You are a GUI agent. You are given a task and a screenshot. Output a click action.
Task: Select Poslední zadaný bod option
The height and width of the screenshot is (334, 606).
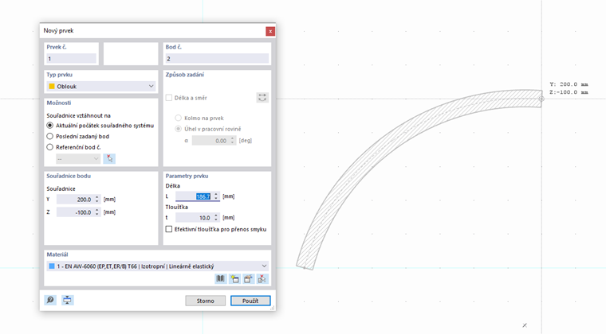pos(50,136)
